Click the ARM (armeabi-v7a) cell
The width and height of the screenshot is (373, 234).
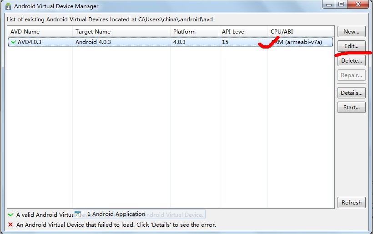click(x=297, y=42)
